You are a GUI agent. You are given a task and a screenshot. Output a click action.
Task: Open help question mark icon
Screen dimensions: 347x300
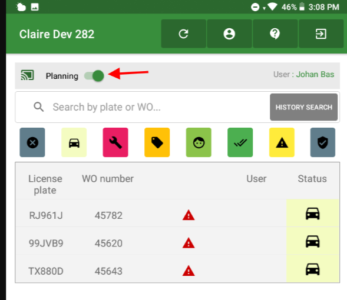275,34
